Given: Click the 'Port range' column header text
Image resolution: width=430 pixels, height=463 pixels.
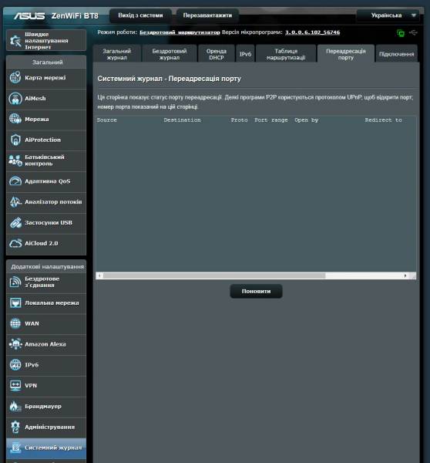Looking at the screenshot, I should [x=271, y=120].
